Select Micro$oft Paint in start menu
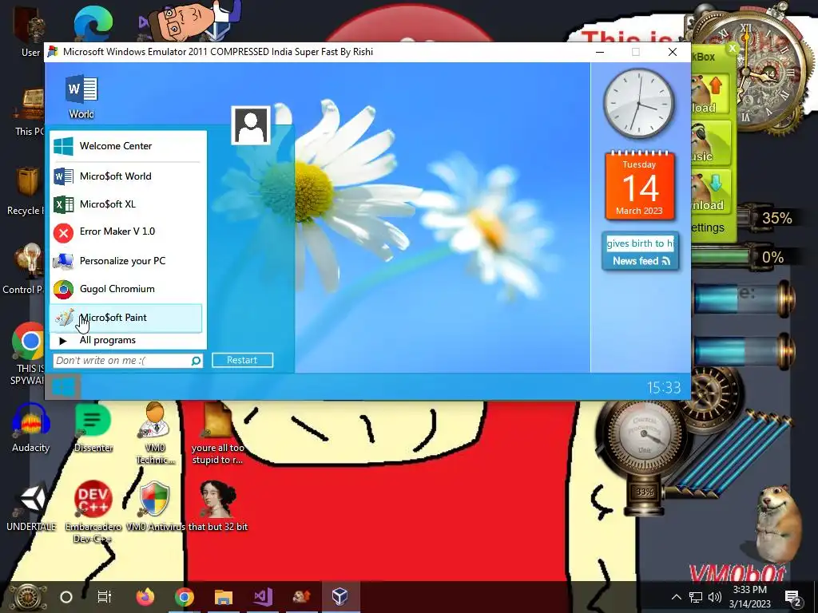This screenshot has height=613, width=818. pyautogui.click(x=126, y=318)
